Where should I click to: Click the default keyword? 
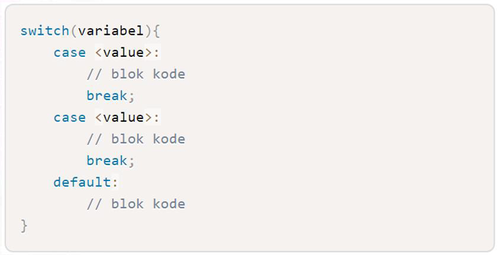pyautogui.click(x=82, y=182)
